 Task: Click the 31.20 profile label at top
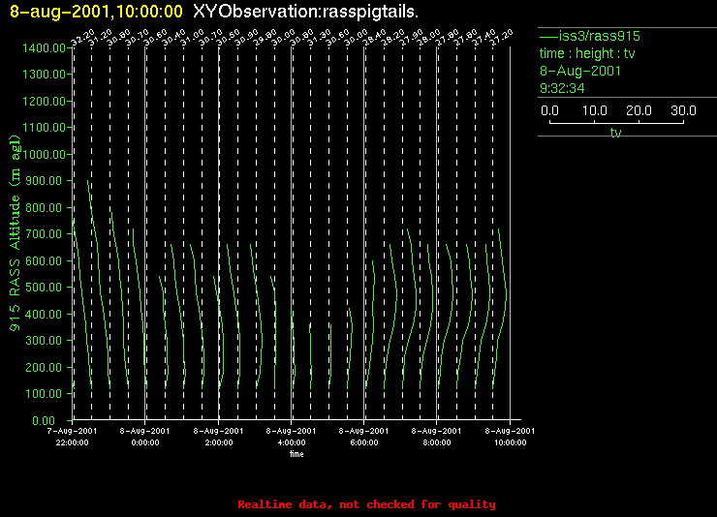(x=101, y=37)
